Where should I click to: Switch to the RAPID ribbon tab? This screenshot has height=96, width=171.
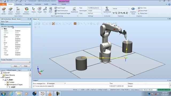46,4
